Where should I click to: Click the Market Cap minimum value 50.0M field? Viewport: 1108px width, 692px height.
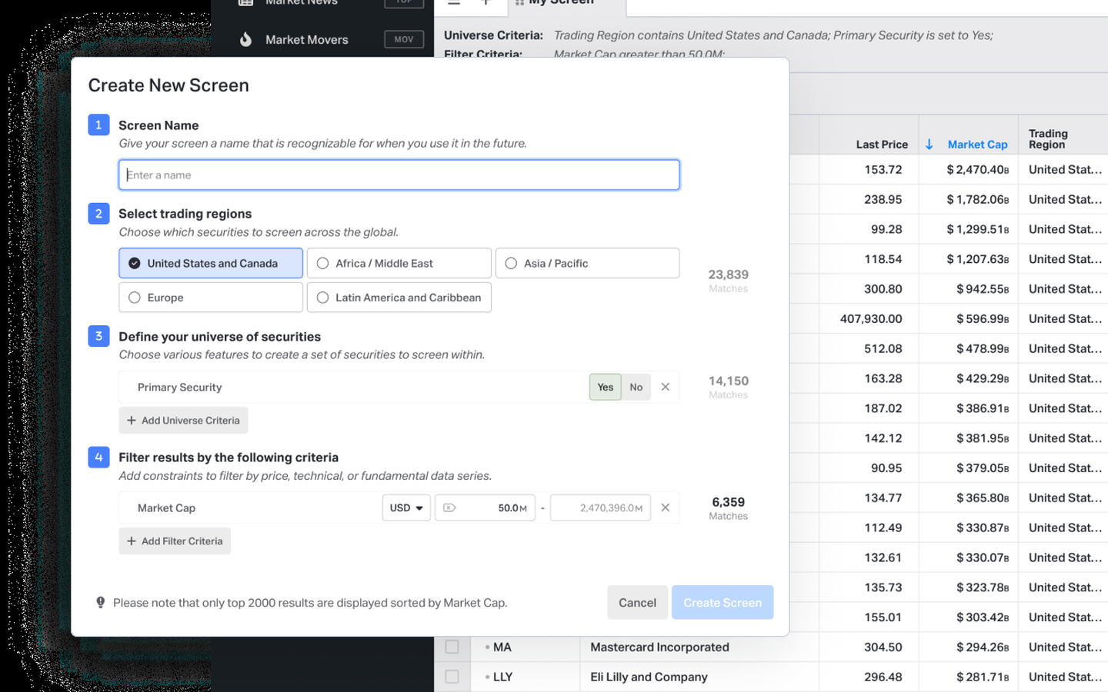point(485,507)
